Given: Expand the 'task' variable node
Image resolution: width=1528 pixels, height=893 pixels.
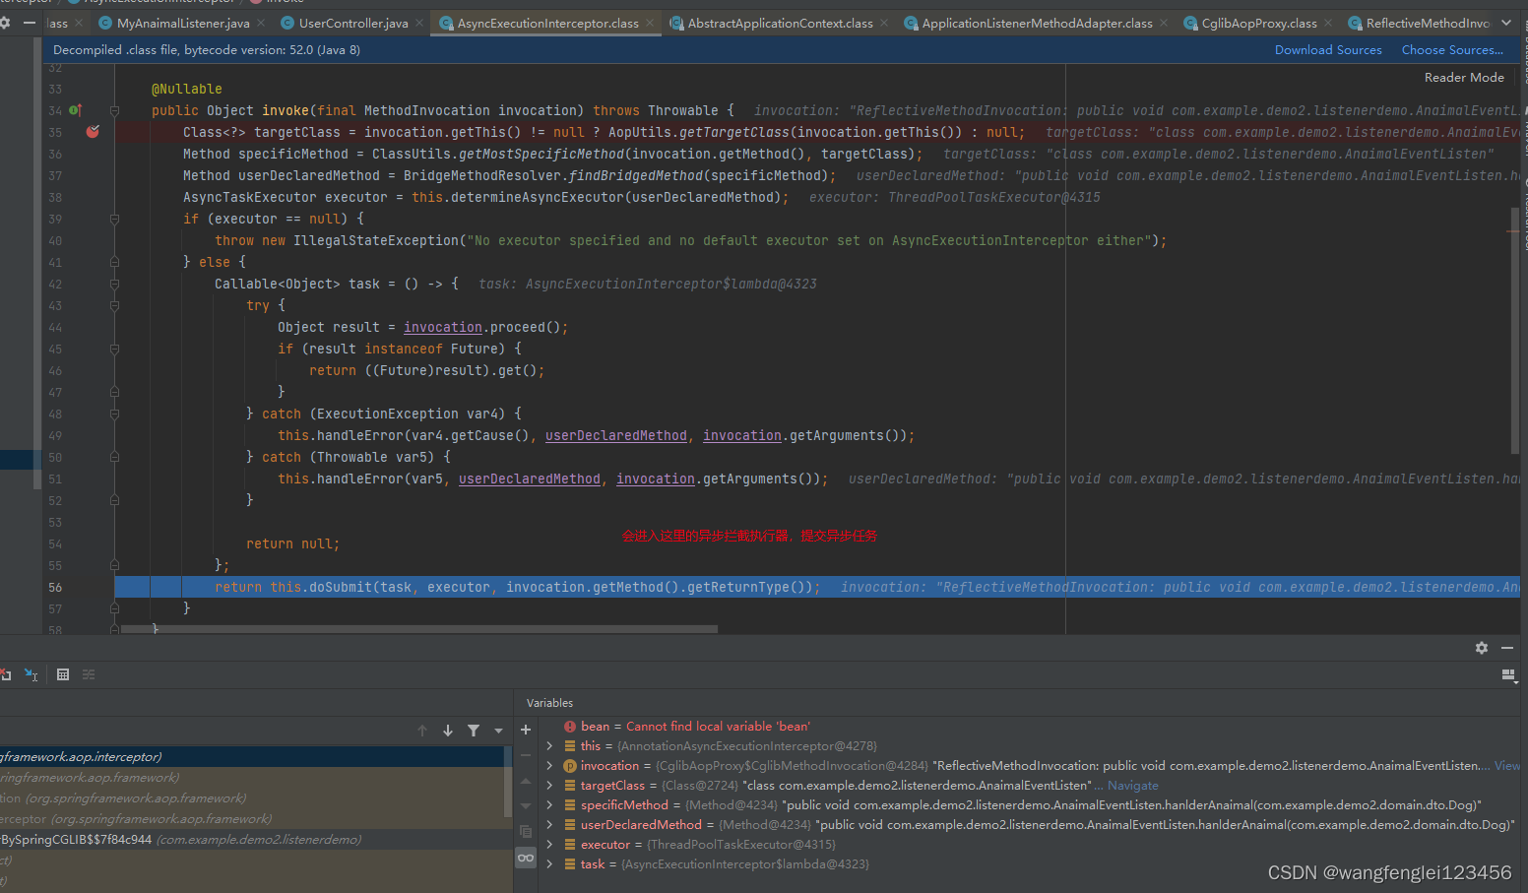Looking at the screenshot, I should (x=549, y=864).
